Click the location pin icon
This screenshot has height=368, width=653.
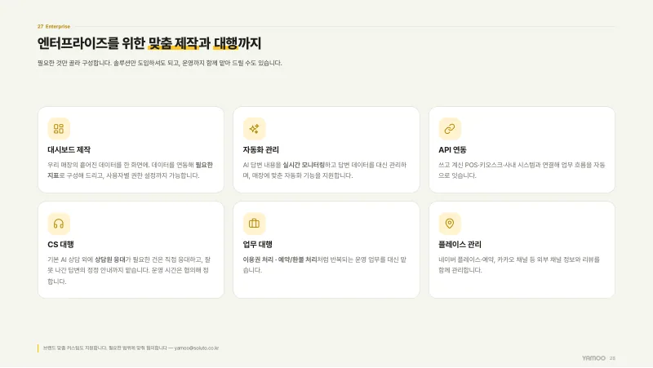coord(450,224)
